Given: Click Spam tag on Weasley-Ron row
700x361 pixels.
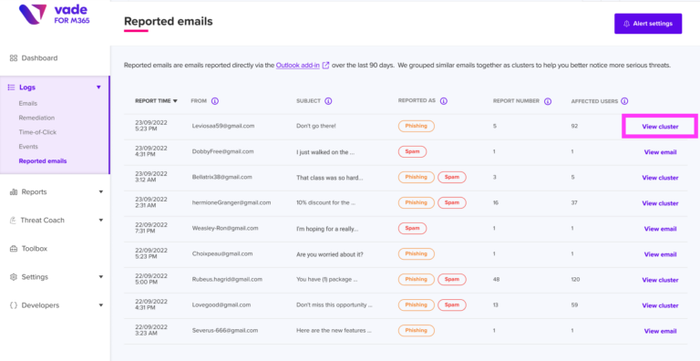Looking at the screenshot, I should pyautogui.click(x=412, y=228).
